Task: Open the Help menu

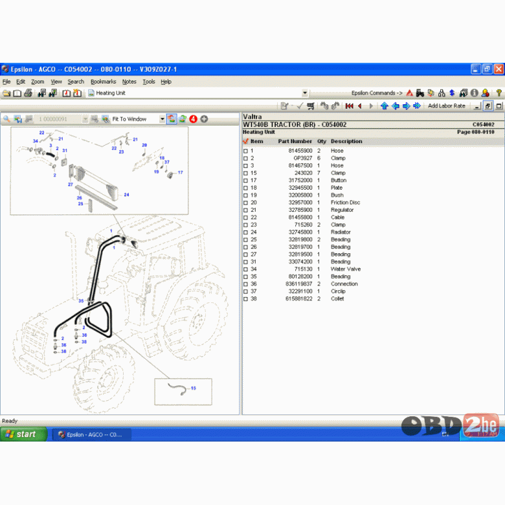Action: [166, 82]
